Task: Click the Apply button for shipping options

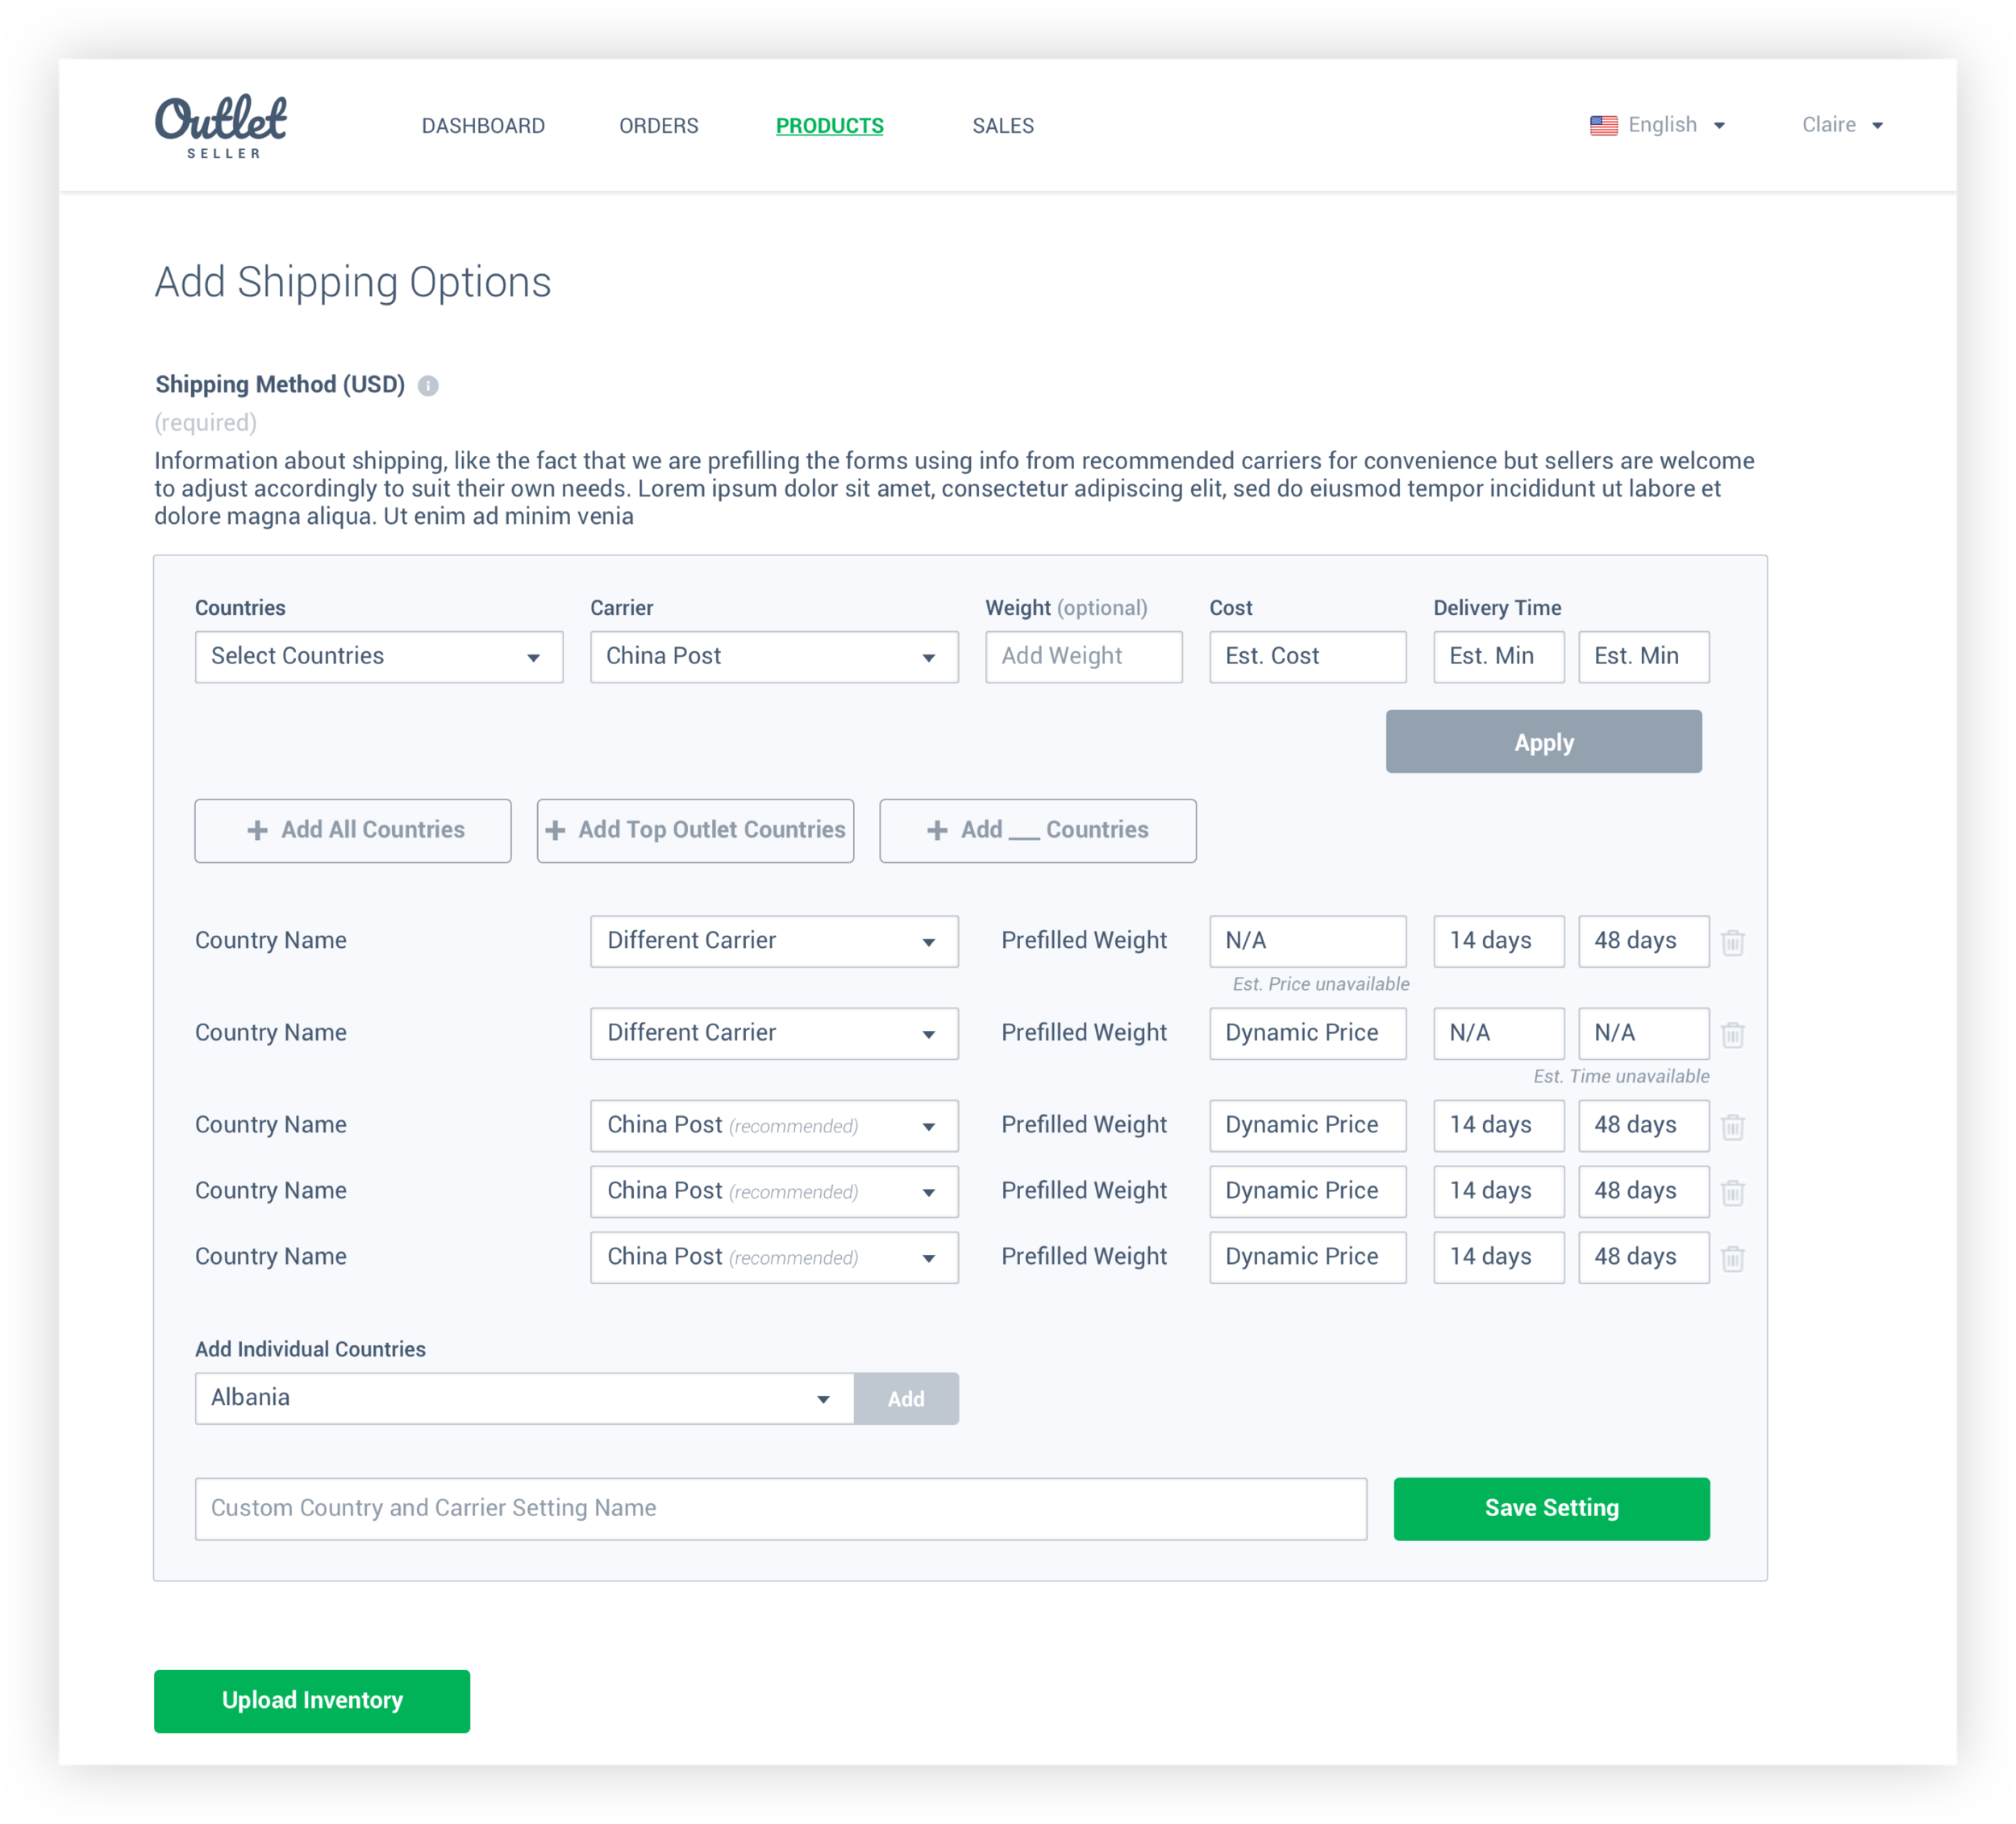Action: (x=1543, y=739)
